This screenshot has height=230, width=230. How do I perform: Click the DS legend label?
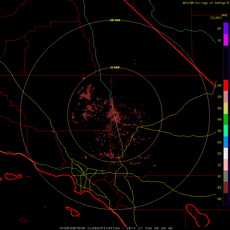[219, 154]
